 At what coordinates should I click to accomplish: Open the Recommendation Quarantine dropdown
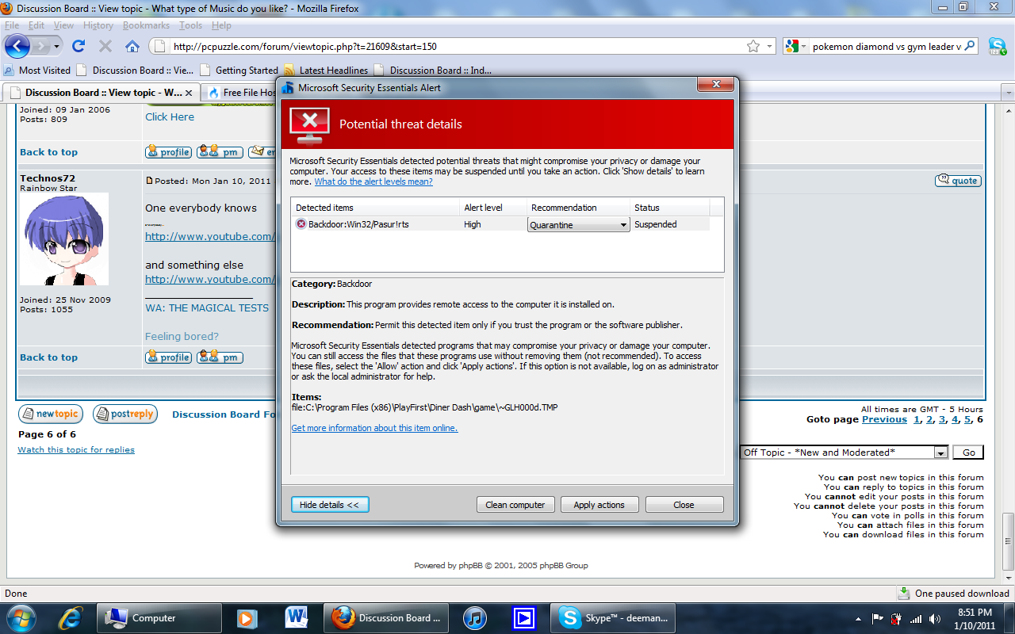point(579,225)
